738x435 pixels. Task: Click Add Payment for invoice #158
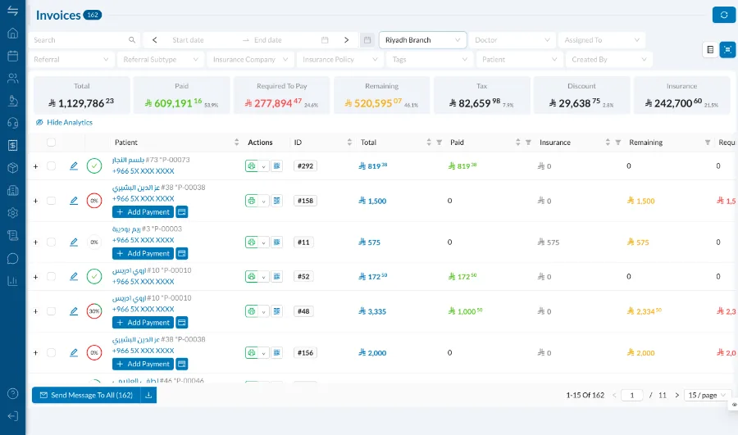(x=143, y=212)
